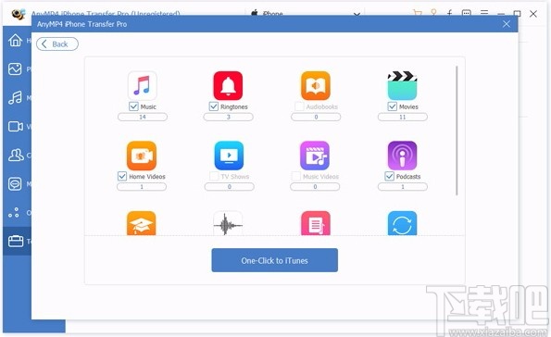Click the TV Shows count showing 0
The height and width of the screenshot is (337, 551).
pyautogui.click(x=229, y=187)
